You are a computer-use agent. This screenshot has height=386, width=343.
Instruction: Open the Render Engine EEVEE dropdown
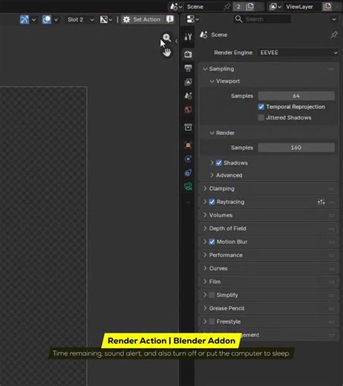coord(298,53)
